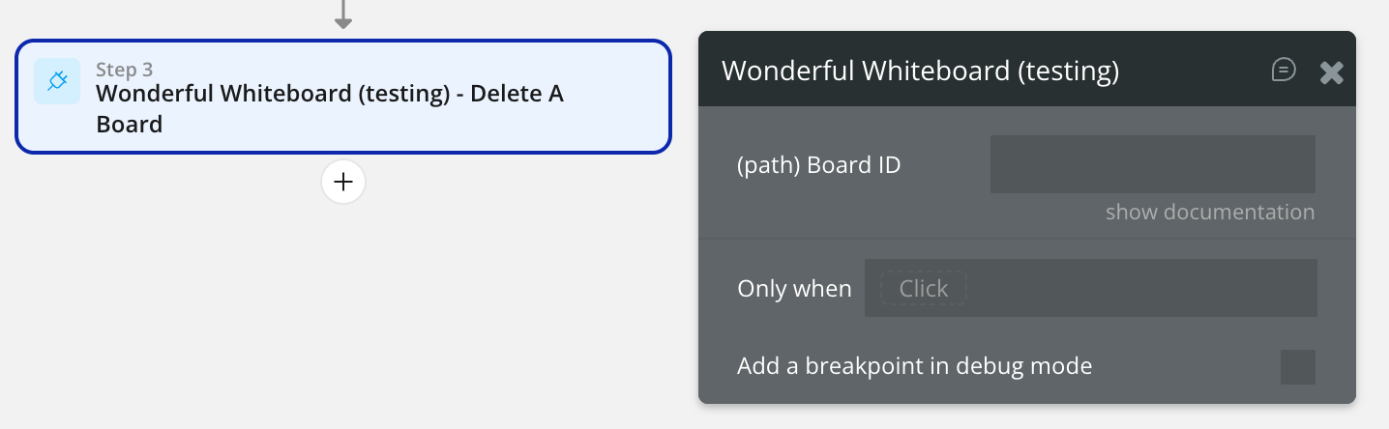Viewport: 1389px width, 429px height.
Task: Click the panel title "Wonderful Whiteboard (testing)"
Action: 920,71
